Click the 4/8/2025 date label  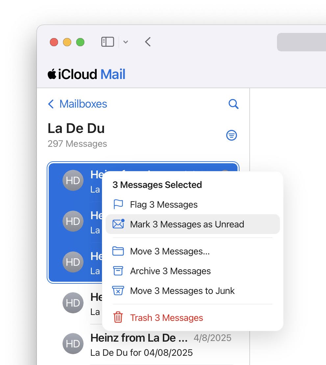pyautogui.click(x=213, y=338)
